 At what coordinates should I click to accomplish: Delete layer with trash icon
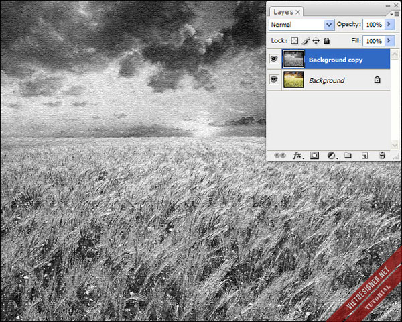click(382, 156)
